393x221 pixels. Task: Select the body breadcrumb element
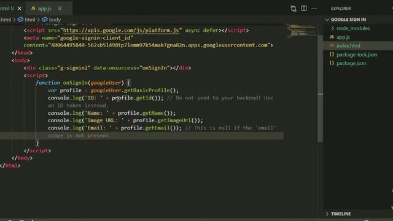[x=55, y=20]
